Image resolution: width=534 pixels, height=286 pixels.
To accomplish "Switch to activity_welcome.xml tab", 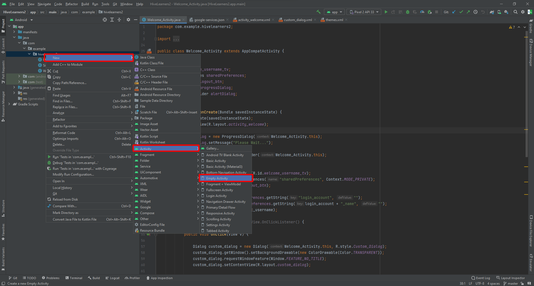I will [254, 20].
